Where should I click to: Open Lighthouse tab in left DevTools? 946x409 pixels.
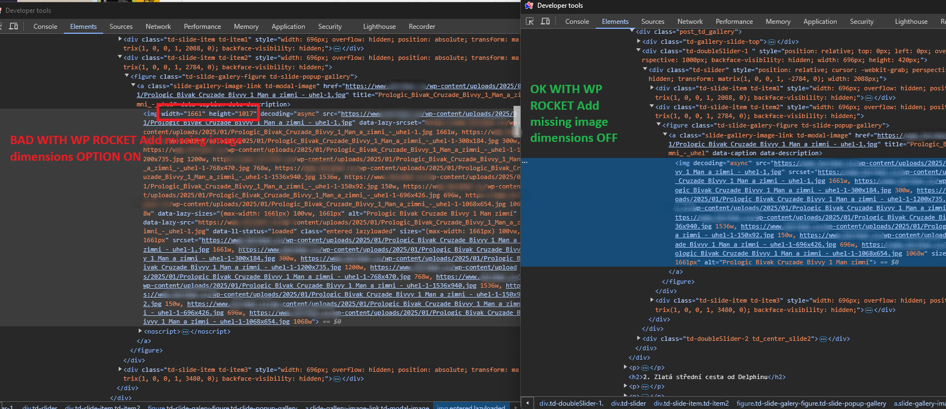coord(380,27)
